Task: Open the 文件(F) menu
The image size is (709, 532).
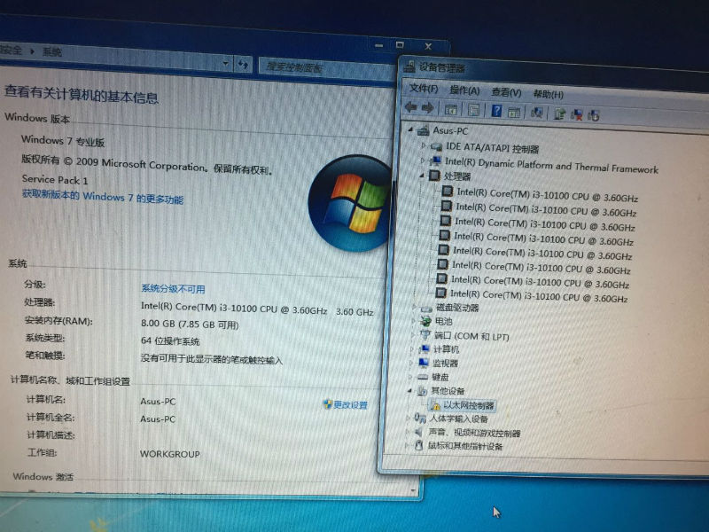Action: point(424,88)
